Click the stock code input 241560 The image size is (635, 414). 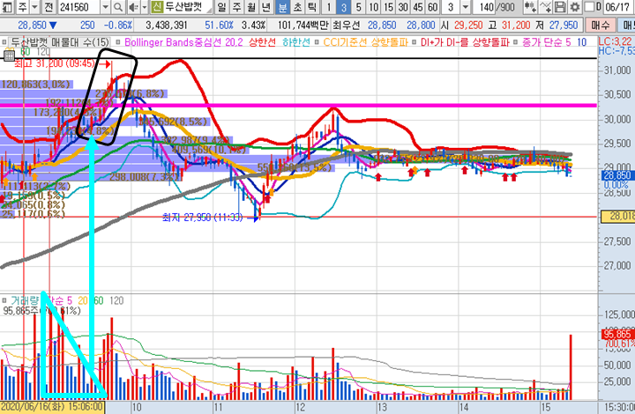79,7
